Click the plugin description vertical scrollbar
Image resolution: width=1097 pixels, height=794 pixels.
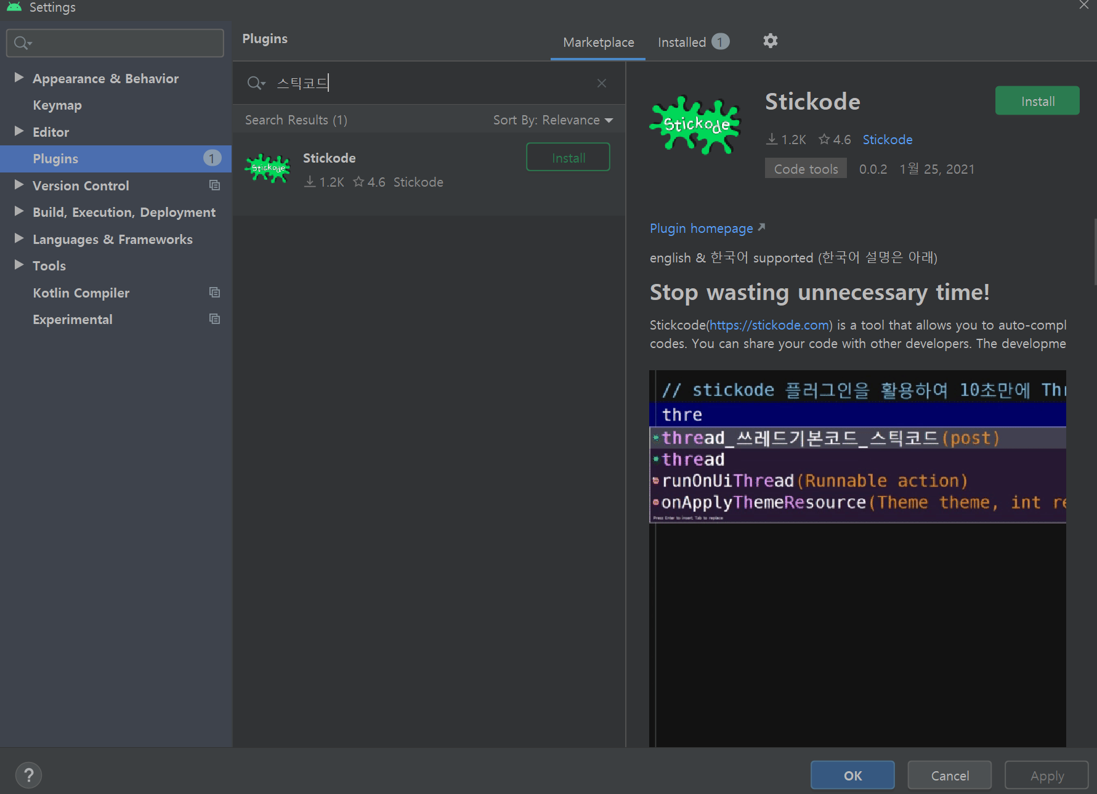tap(1095, 251)
